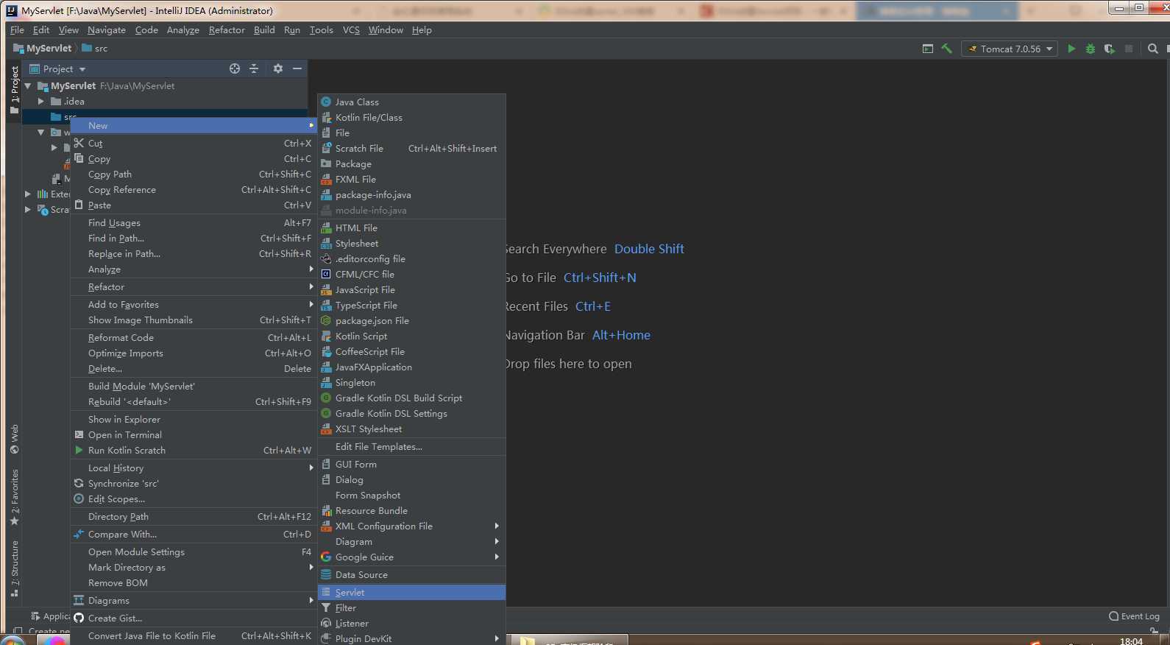The height and width of the screenshot is (645, 1170).
Task: Select GUI Form entry
Action: (x=412, y=465)
